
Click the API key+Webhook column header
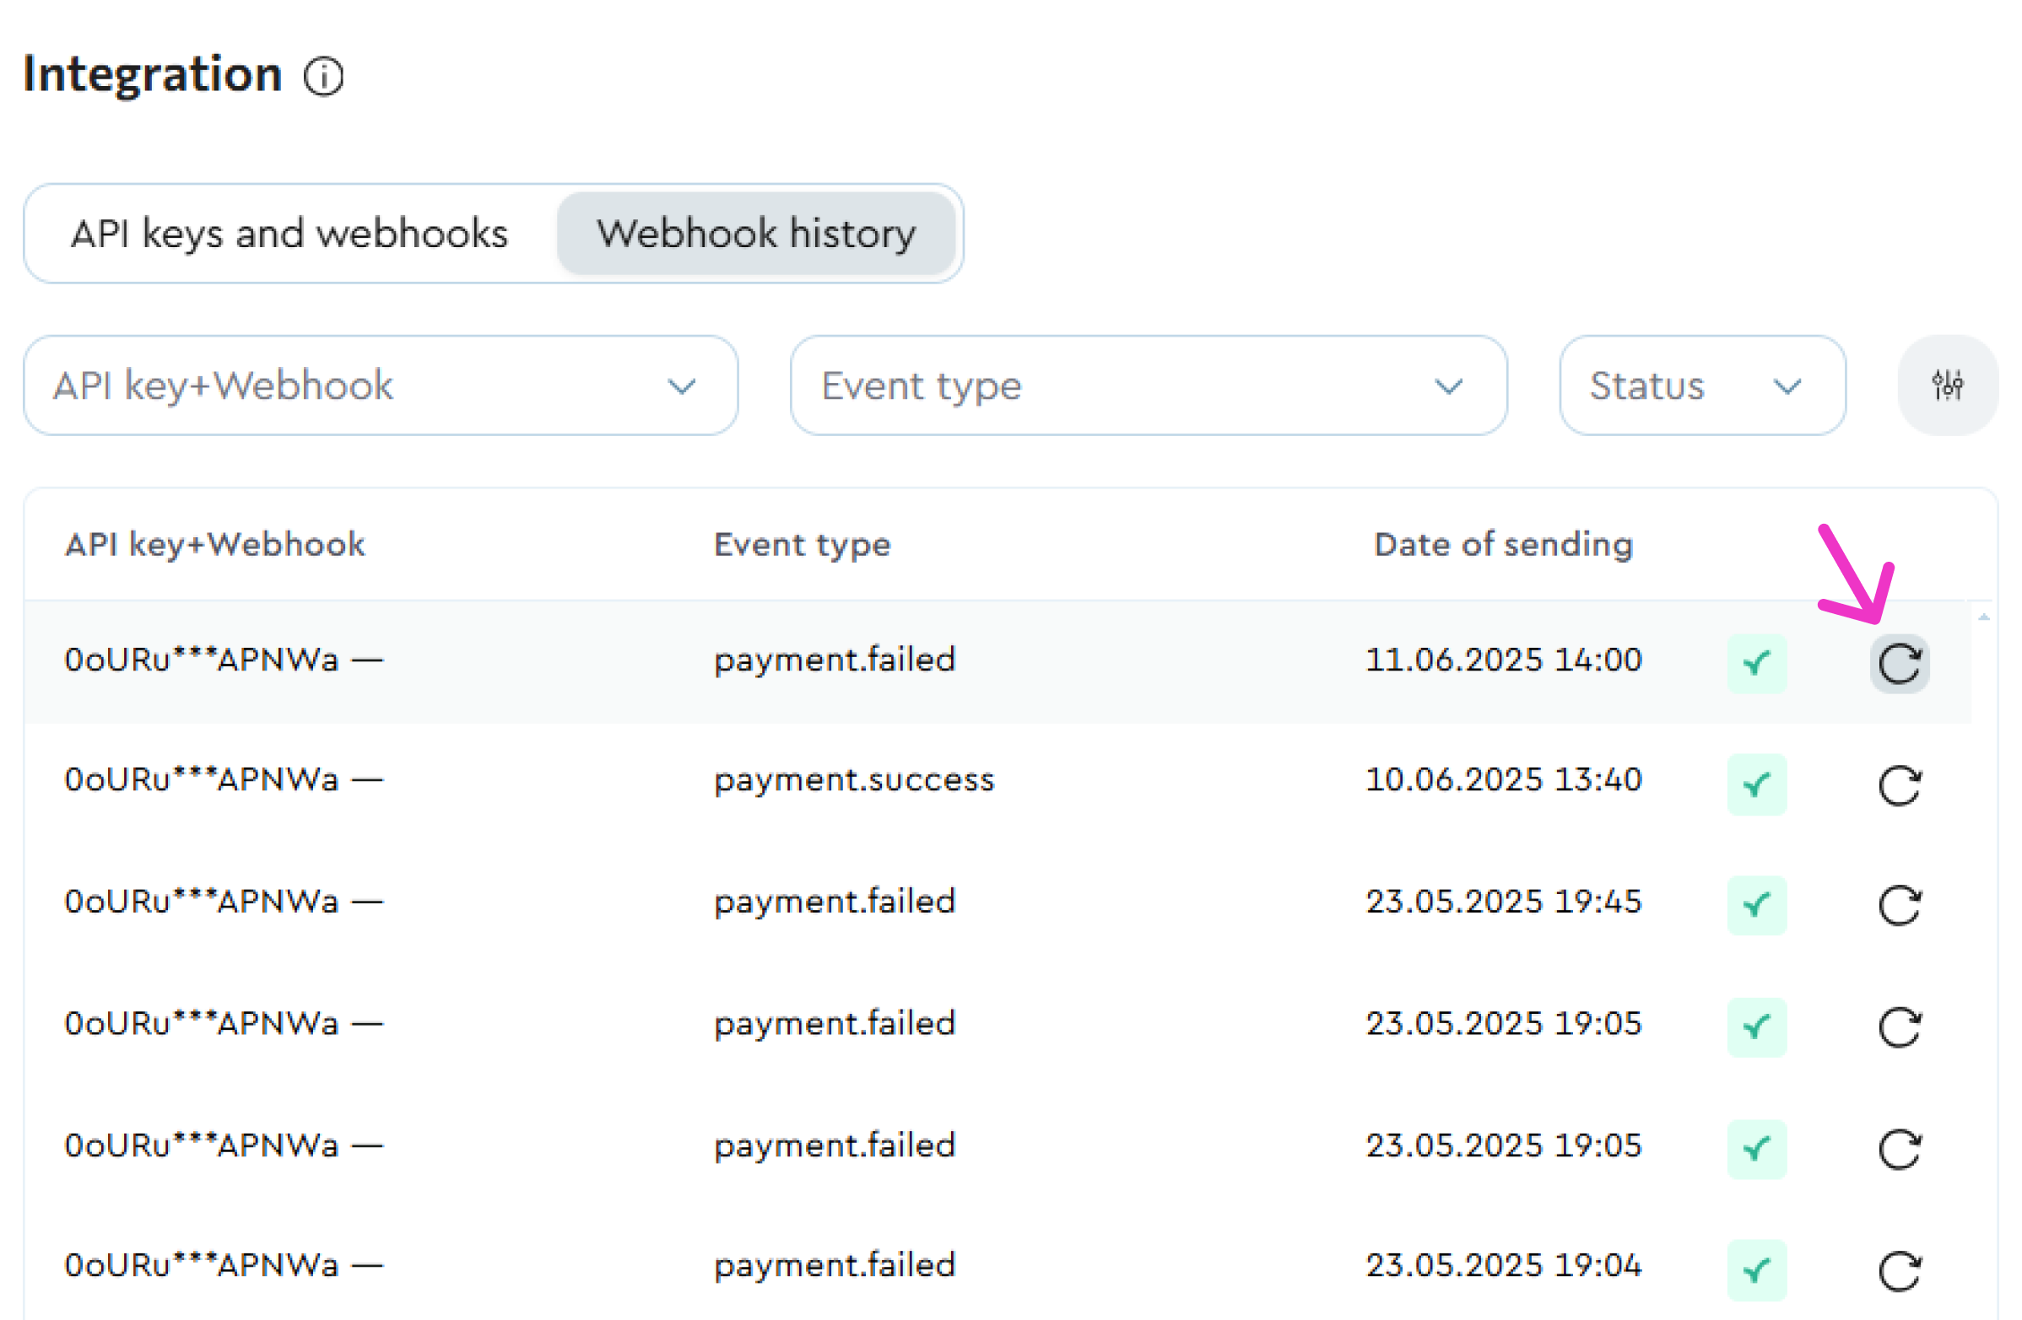click(214, 544)
